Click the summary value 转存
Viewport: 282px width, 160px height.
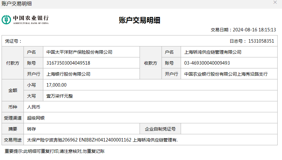click(x=32, y=129)
